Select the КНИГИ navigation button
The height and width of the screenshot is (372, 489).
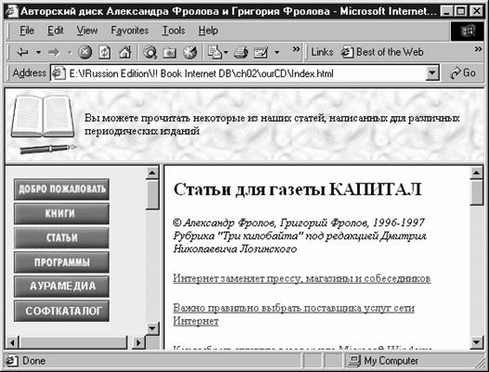pyautogui.click(x=61, y=214)
